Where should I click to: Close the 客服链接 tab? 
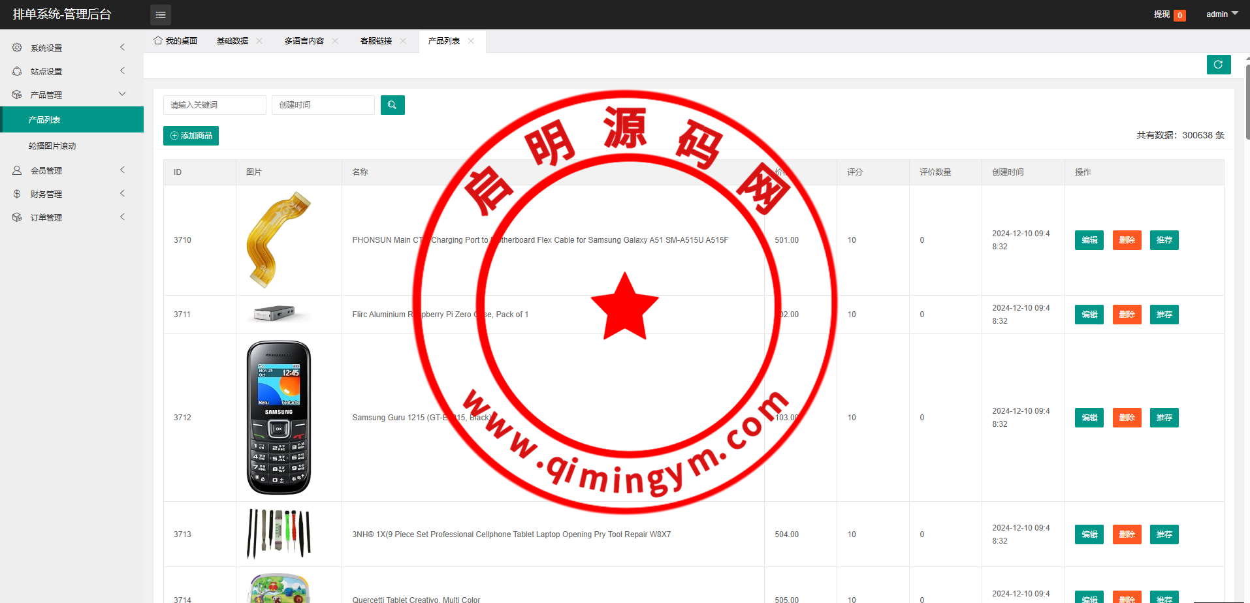coord(403,41)
